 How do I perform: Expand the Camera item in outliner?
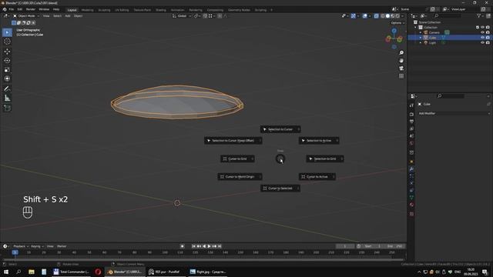(x=421, y=32)
